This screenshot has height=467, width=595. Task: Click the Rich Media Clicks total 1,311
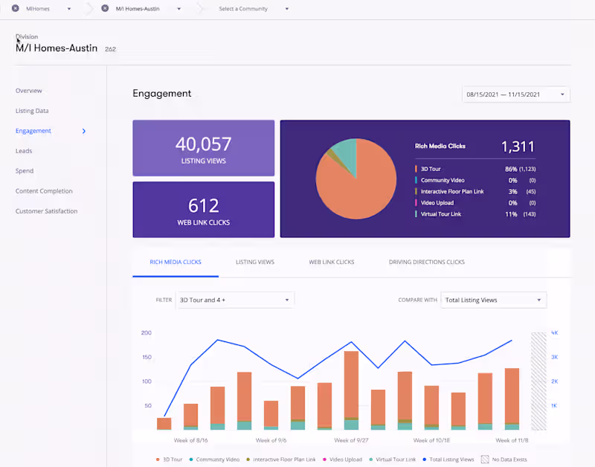518,146
